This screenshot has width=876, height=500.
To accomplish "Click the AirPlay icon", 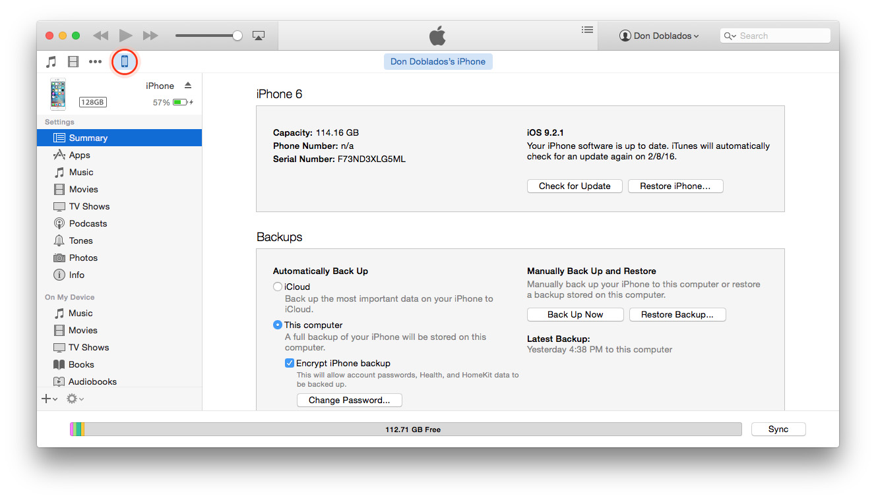I will point(259,36).
